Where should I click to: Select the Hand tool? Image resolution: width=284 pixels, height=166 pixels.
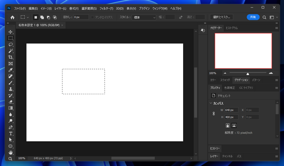(10, 153)
